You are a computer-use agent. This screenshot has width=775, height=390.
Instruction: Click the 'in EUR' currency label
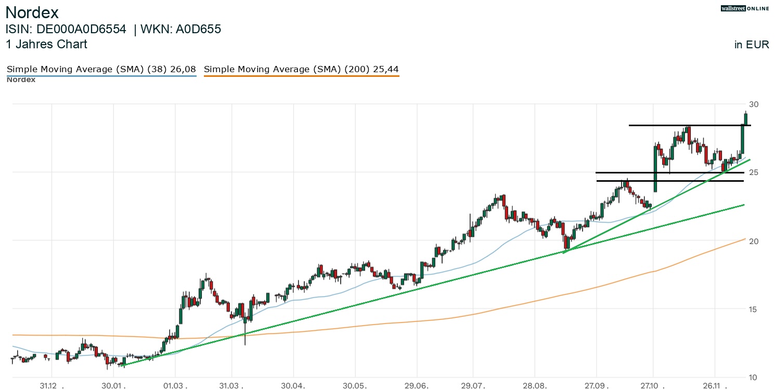tap(751, 45)
